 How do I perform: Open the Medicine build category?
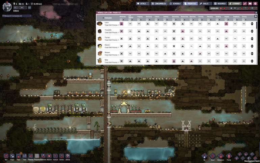click(x=49, y=156)
